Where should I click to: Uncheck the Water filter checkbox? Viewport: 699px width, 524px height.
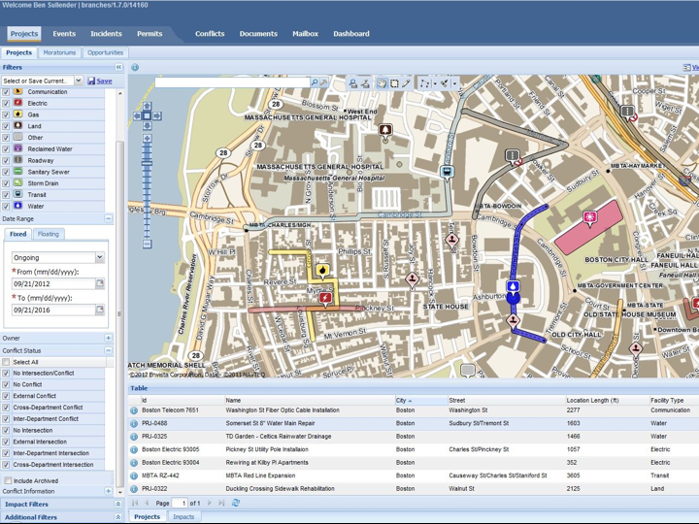(x=6, y=207)
